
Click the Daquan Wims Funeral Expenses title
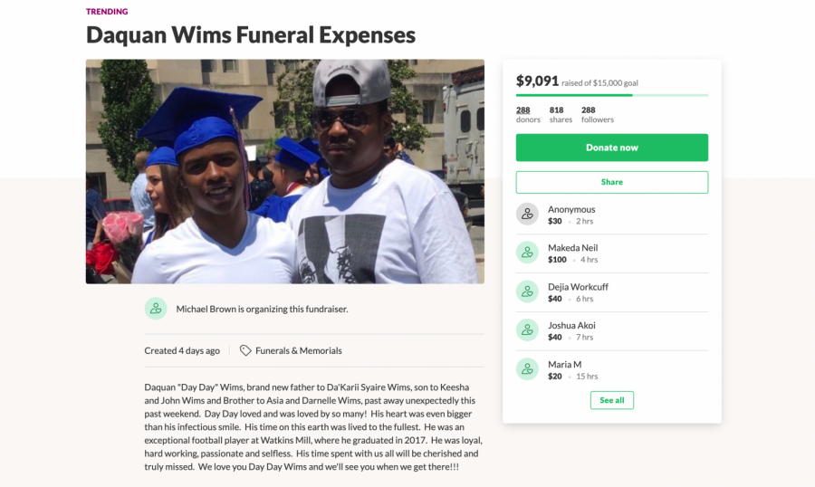(251, 34)
